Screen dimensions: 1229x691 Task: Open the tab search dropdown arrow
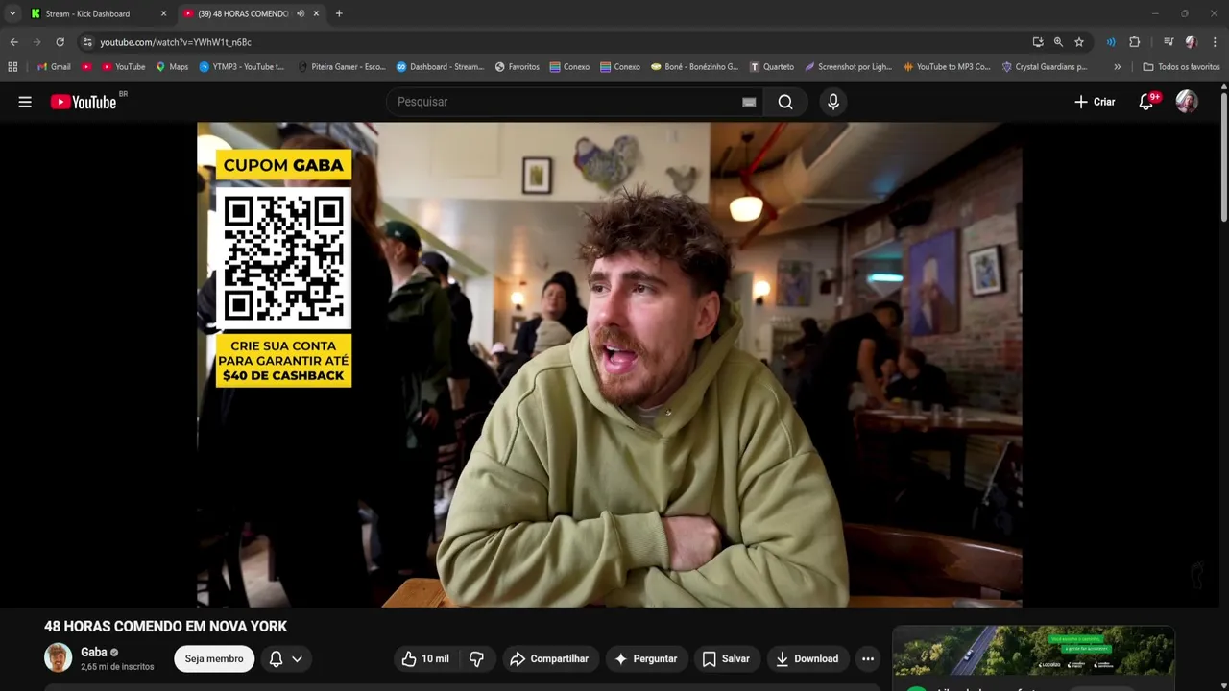pos(12,13)
